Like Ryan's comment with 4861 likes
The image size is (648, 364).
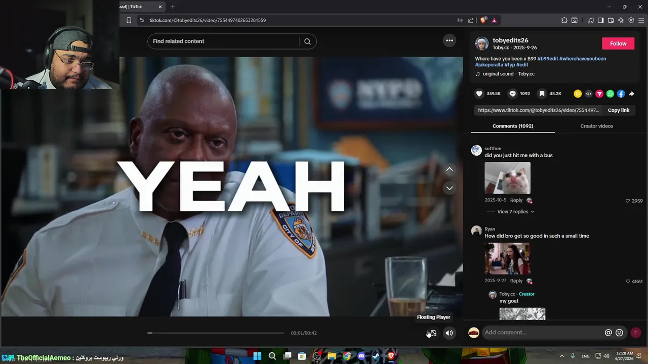click(628, 281)
